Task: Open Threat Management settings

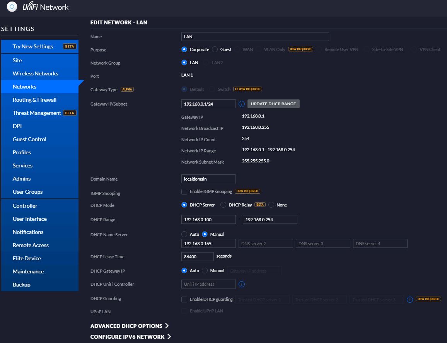Action: click(40, 113)
